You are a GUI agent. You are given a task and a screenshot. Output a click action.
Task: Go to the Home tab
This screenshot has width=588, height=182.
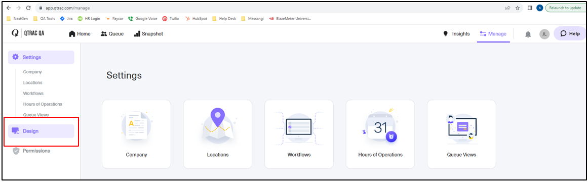tap(80, 34)
